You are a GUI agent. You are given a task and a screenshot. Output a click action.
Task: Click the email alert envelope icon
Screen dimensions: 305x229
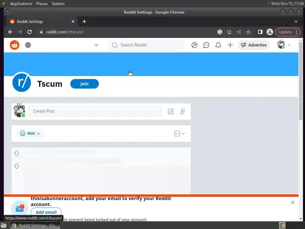pyautogui.click(x=20, y=208)
